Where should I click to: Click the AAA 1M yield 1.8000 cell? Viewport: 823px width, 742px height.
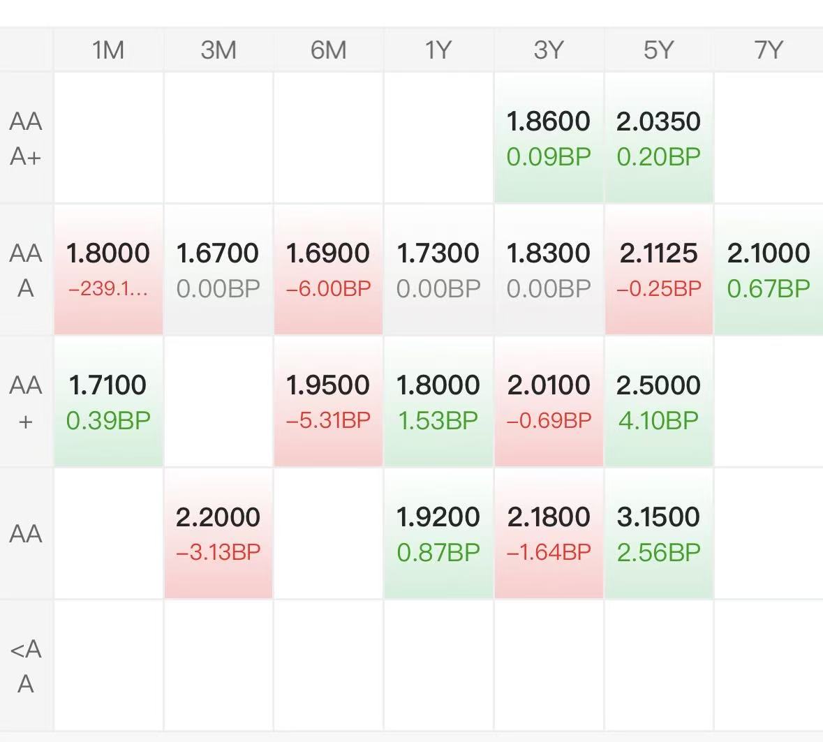click(x=108, y=270)
